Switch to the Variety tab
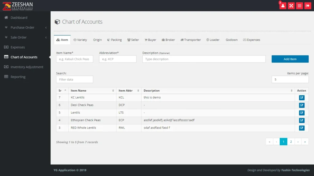 [x=80, y=40]
